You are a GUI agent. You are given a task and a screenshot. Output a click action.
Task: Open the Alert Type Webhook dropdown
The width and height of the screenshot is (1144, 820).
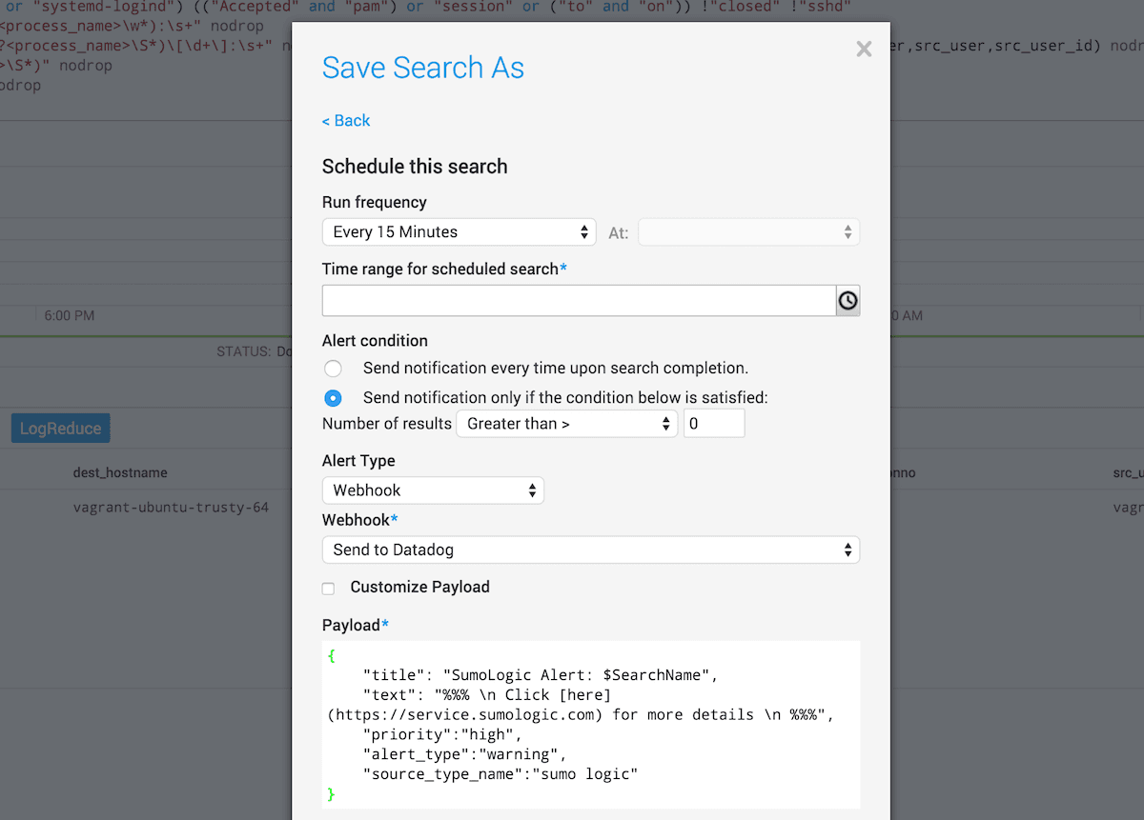coord(433,490)
